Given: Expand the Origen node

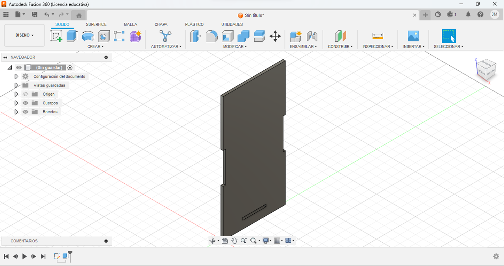Looking at the screenshot, I should coord(16,94).
